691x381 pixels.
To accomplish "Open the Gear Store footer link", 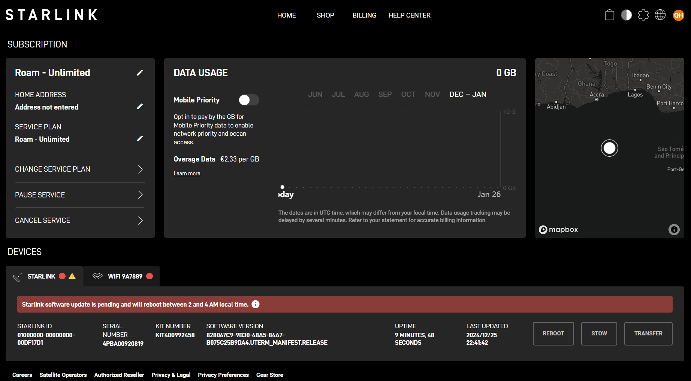I will [x=270, y=375].
